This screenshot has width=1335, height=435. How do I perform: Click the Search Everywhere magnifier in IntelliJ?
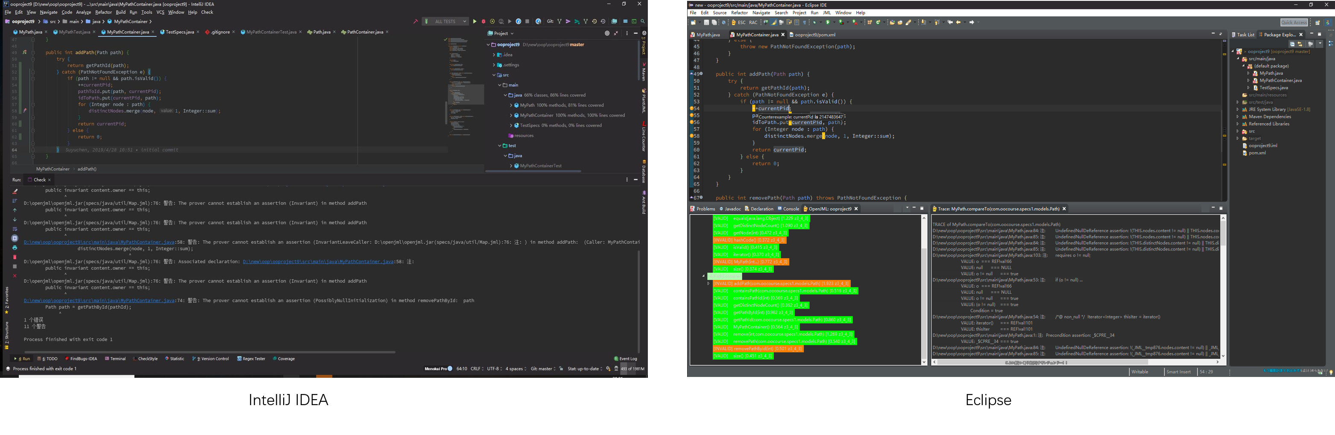tap(643, 22)
